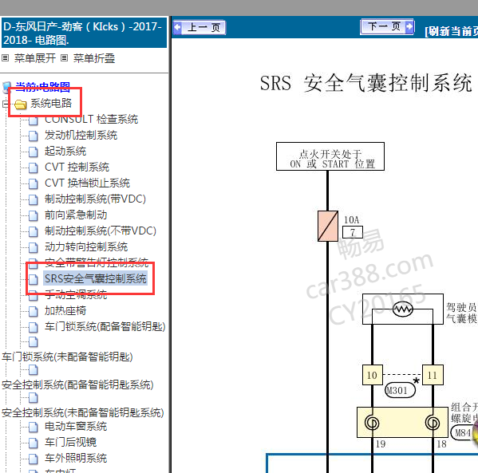Click the 菜单折叠 minus icon
Image resolution: width=478 pixels, height=473 pixels.
point(64,58)
